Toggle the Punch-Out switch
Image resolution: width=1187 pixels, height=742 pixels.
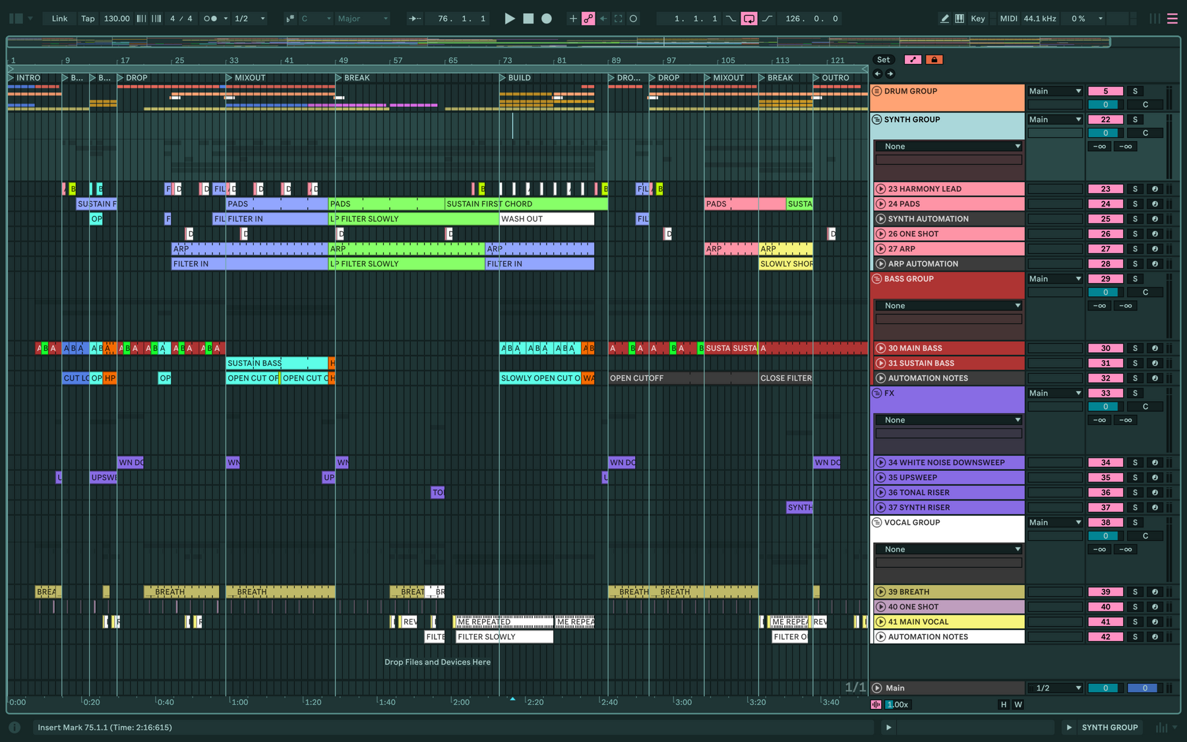pos(768,18)
